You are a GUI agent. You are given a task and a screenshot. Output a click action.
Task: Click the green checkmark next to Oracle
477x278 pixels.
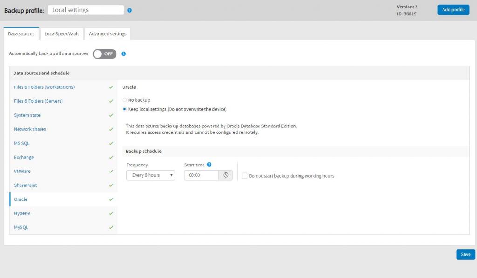pos(111,199)
